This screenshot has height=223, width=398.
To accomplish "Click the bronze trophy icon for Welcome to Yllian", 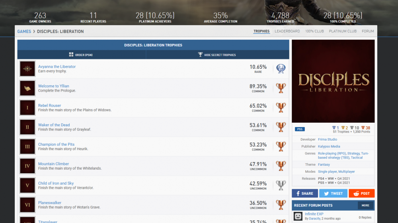I will (281, 88).
